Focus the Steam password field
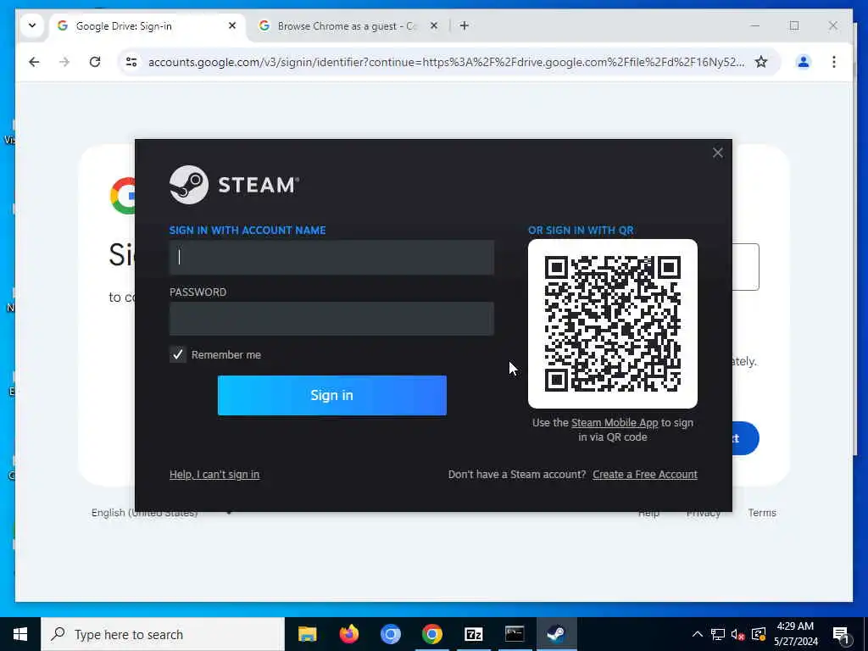The height and width of the screenshot is (651, 868). click(331, 319)
